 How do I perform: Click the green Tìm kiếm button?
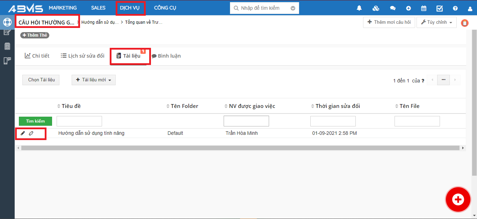tap(35, 121)
